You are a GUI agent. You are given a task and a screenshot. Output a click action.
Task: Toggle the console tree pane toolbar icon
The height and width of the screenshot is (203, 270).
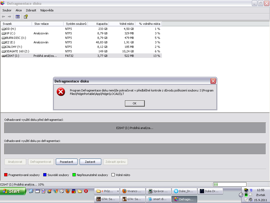coord(18,17)
